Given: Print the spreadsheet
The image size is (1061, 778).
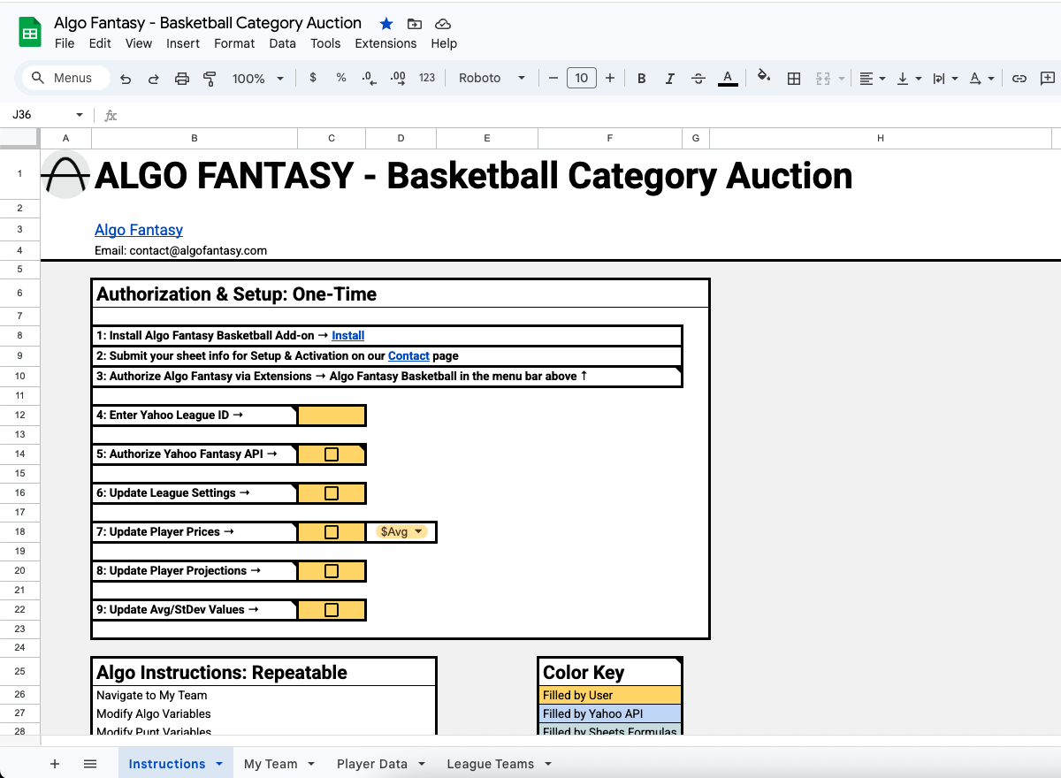Looking at the screenshot, I should coord(182,79).
